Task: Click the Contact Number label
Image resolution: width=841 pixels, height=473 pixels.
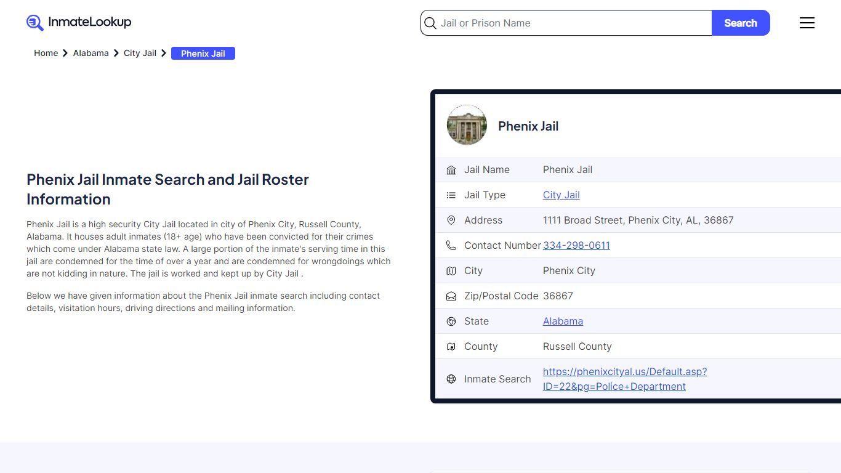Action: [502, 246]
